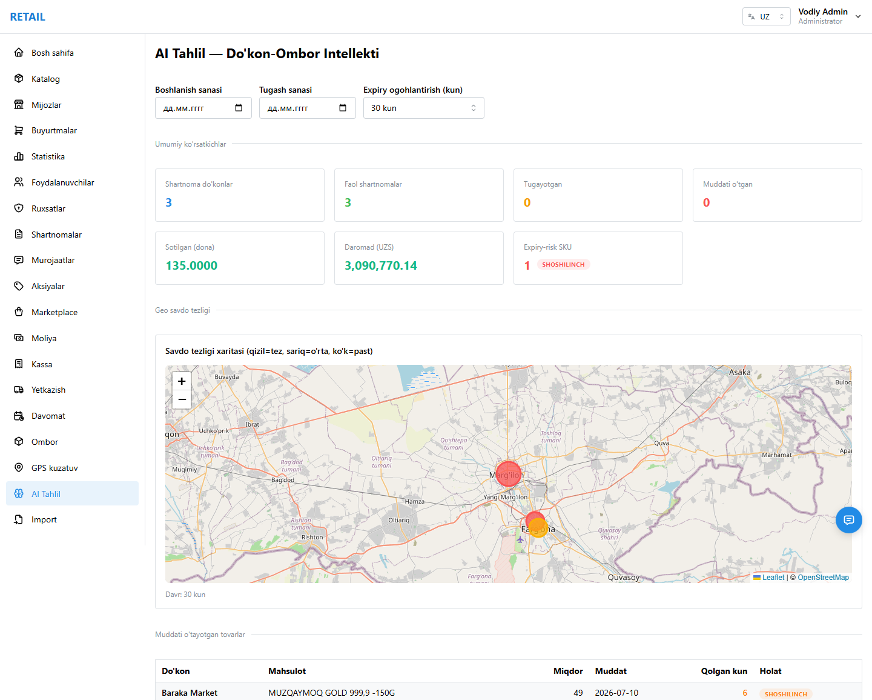Open the Leaflet attribution link
Image resolution: width=872 pixels, height=700 pixels.
pyautogui.click(x=768, y=578)
